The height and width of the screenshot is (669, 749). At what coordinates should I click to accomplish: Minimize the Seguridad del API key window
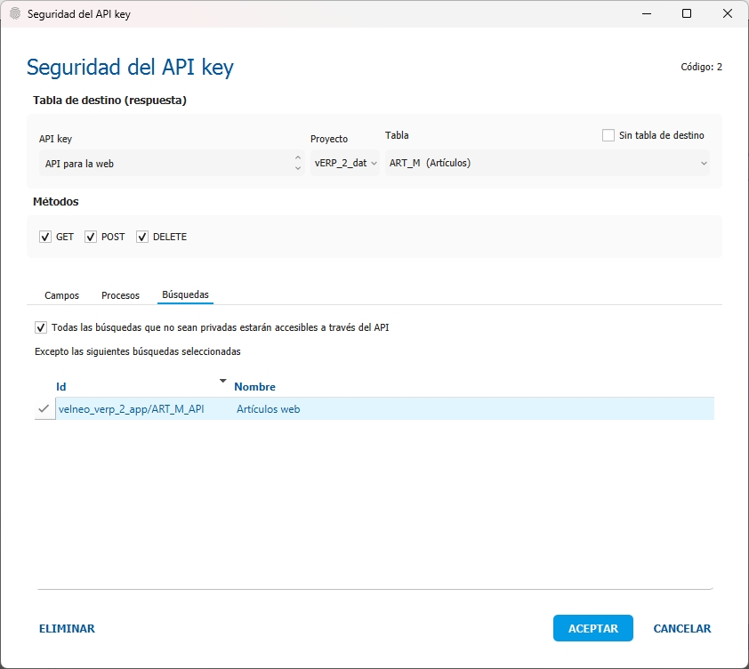click(x=645, y=14)
